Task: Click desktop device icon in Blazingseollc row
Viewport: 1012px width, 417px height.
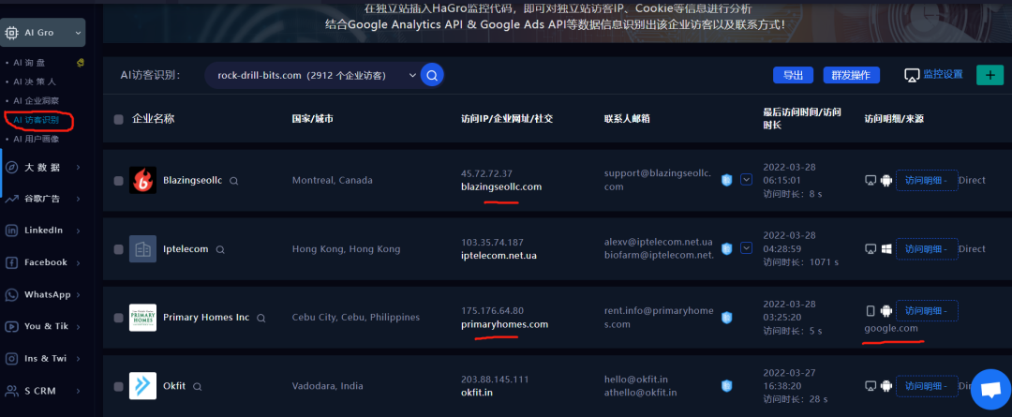Action: [x=870, y=180]
